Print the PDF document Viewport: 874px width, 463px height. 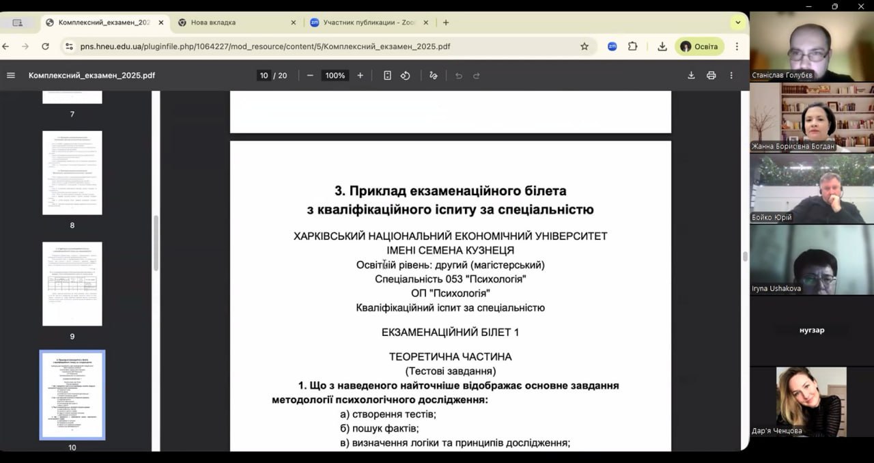[711, 75]
